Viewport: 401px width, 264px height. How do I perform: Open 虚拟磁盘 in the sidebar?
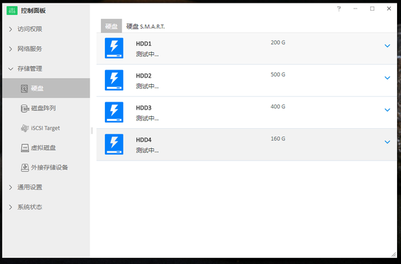point(46,148)
